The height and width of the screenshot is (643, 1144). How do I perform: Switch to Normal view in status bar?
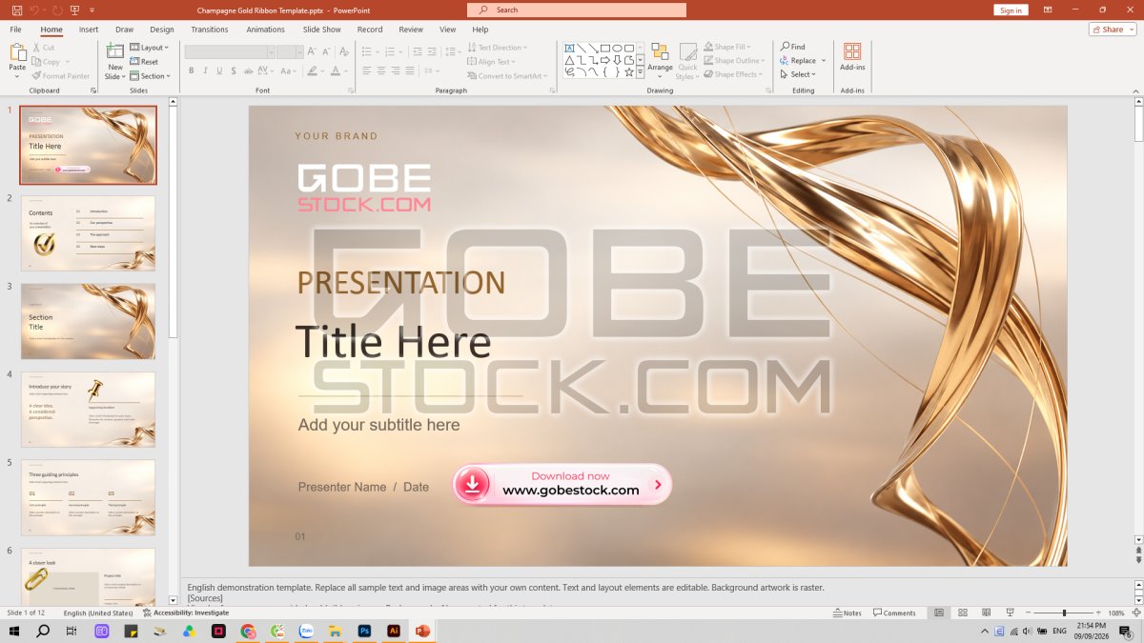click(939, 613)
